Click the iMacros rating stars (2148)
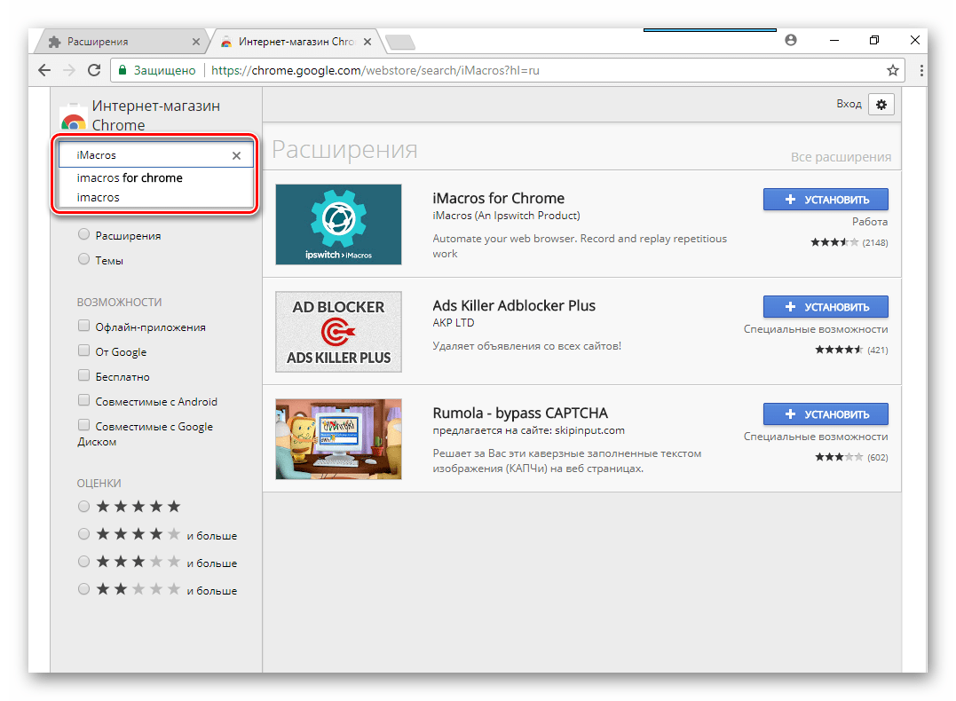 tap(834, 242)
